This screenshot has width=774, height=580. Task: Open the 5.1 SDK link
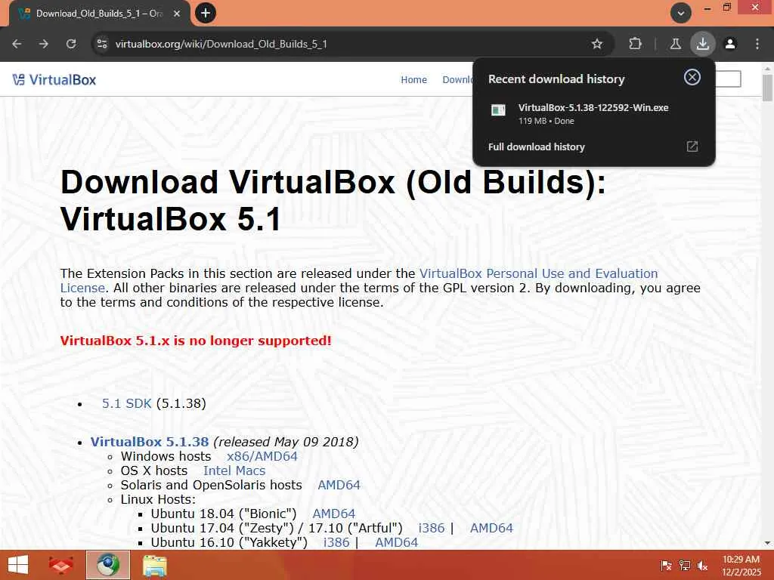pyautogui.click(x=126, y=403)
